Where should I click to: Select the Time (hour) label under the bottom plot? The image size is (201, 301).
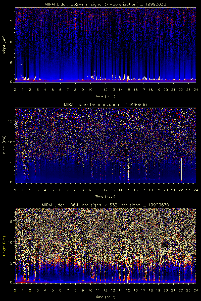[105, 297]
